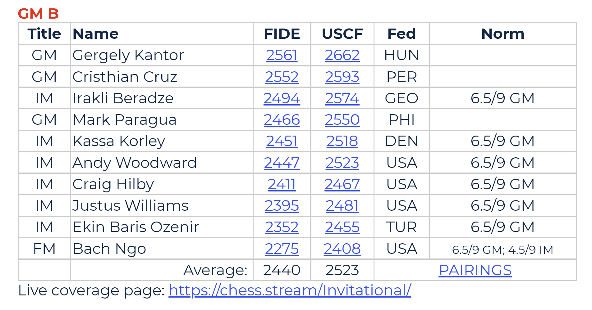The image size is (592, 310).
Task: Click Kassa Korley's USCF rating 2518
Action: 342,141
